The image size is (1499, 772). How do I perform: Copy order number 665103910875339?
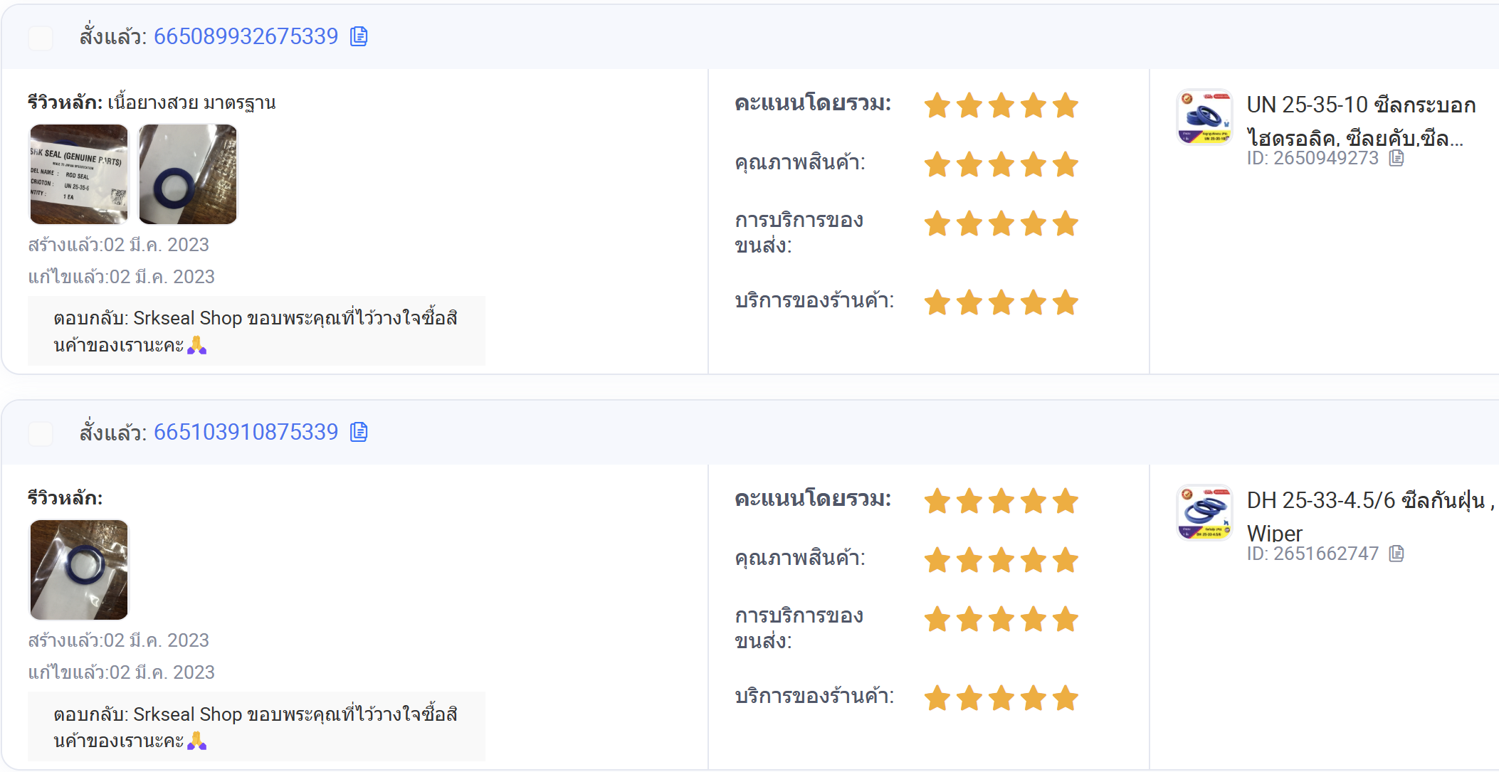[x=359, y=432]
